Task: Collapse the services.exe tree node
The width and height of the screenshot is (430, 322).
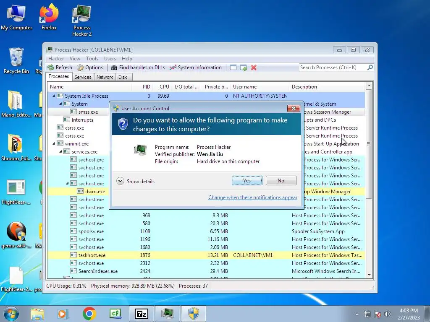Action: (60, 151)
